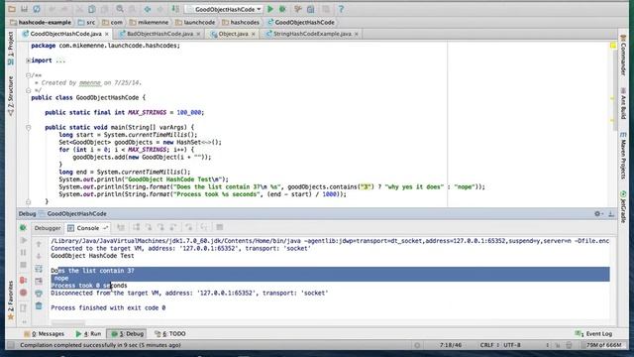Toggle the Maven Projects side panel
The width and height of the screenshot is (634, 357).
point(623,156)
